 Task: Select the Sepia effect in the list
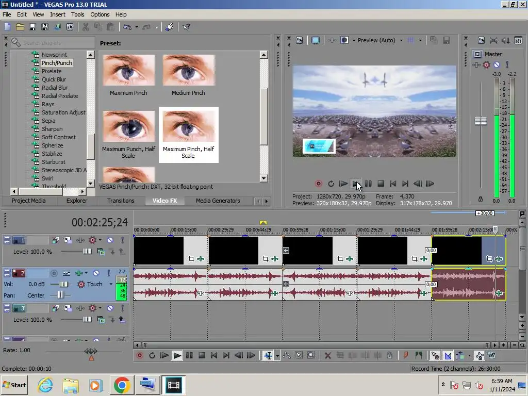coord(48,121)
